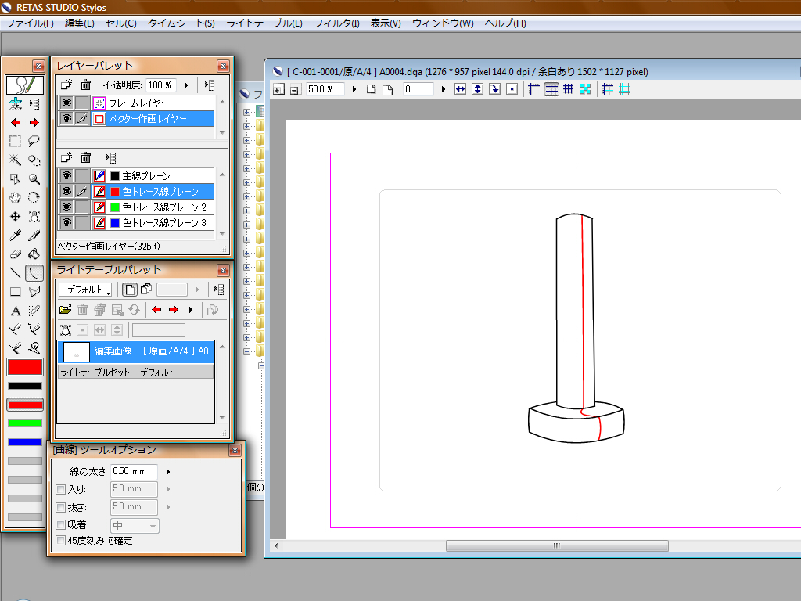Select the rectangular marquee selection tool
The image size is (801, 601).
point(16,141)
